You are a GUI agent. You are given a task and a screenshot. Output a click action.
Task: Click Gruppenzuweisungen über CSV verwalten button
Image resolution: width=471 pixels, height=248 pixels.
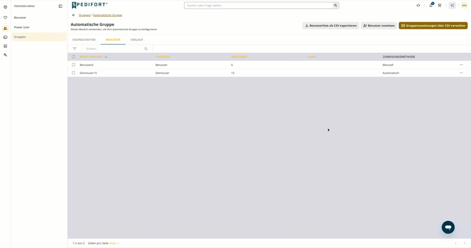tap(433, 26)
